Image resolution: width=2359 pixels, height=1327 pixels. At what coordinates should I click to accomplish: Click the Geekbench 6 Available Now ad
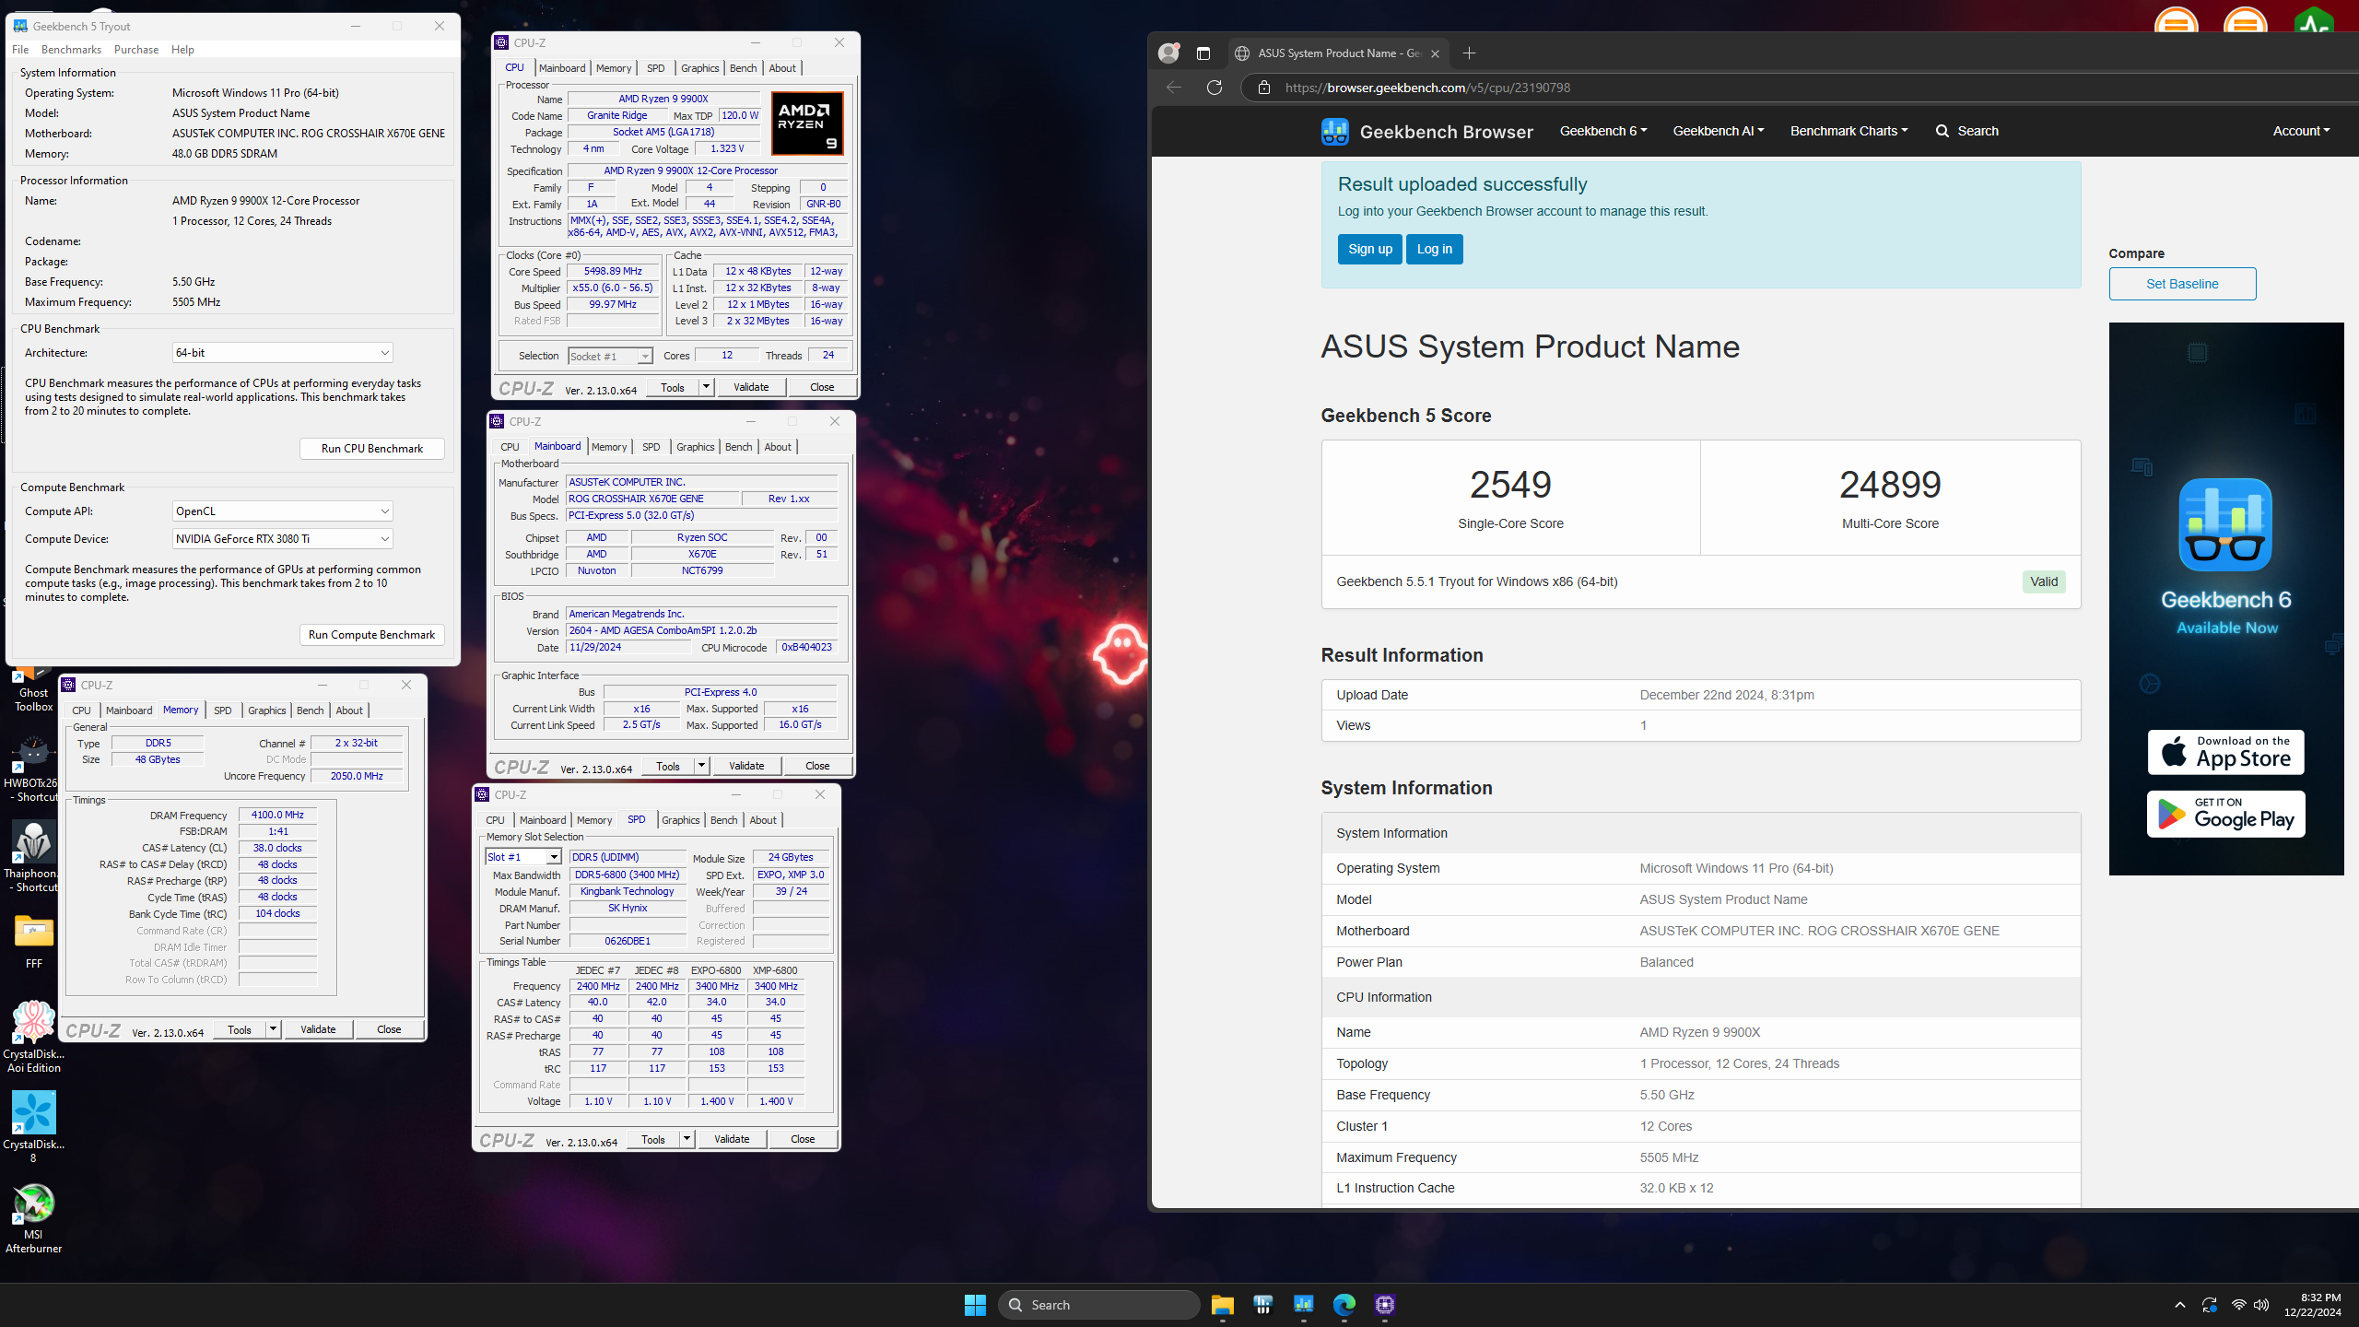(x=2226, y=599)
